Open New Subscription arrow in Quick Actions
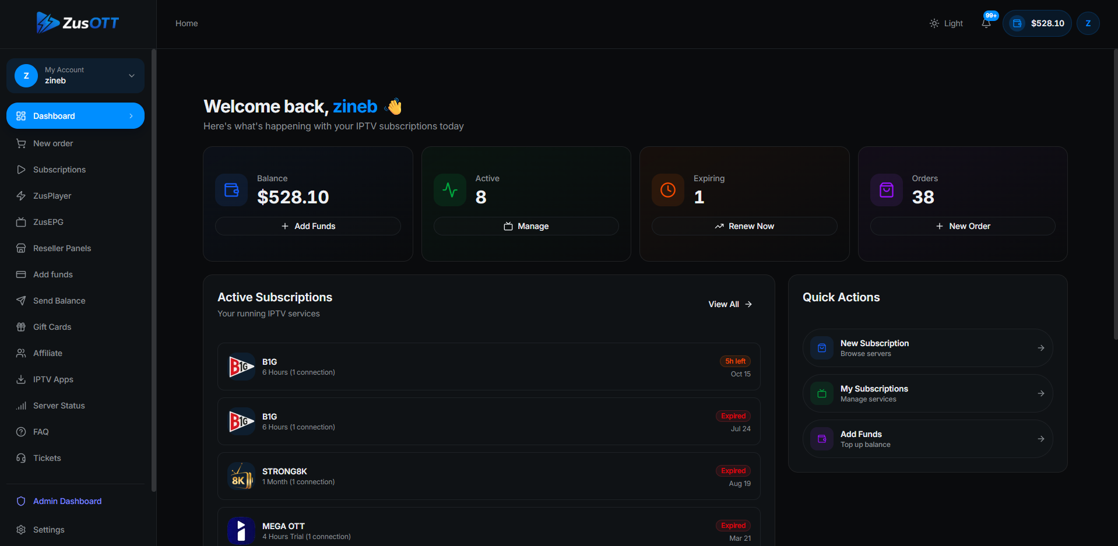 (1040, 348)
